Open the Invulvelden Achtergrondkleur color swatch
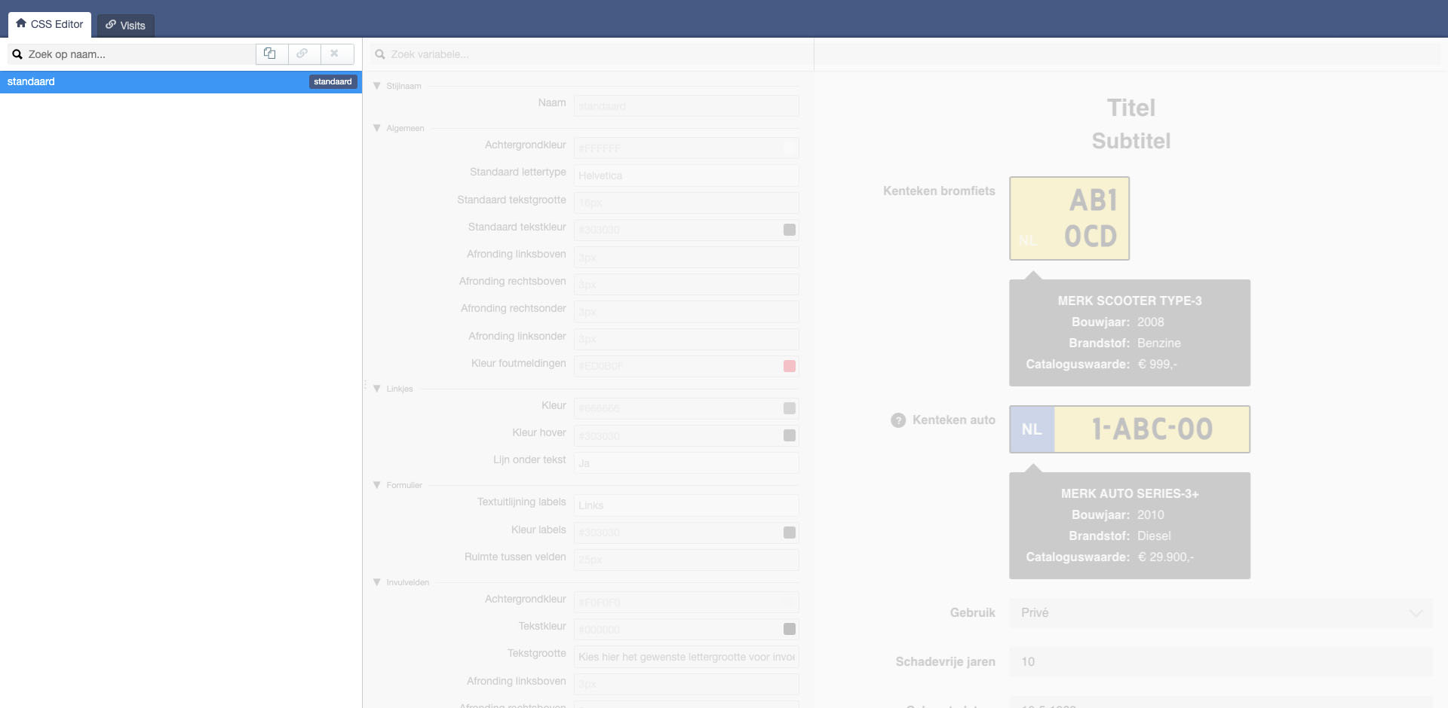This screenshot has height=708, width=1448. pos(789,602)
